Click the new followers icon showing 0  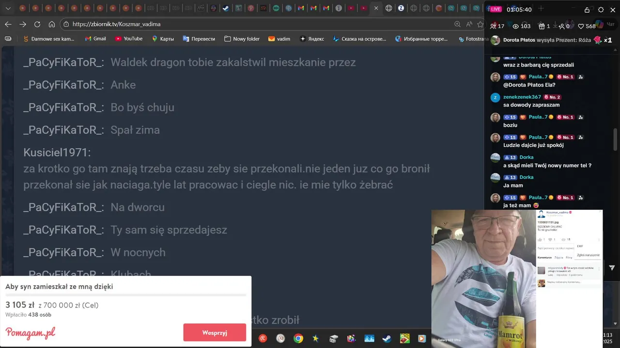pyautogui.click(x=561, y=26)
